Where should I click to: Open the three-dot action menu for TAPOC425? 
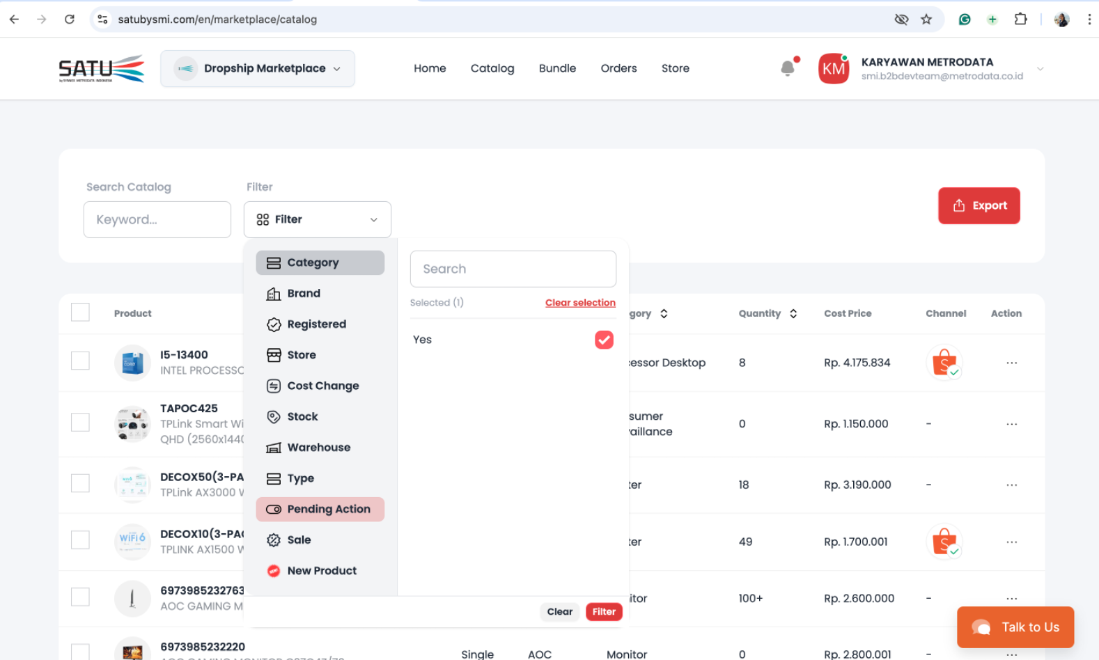(x=1011, y=424)
